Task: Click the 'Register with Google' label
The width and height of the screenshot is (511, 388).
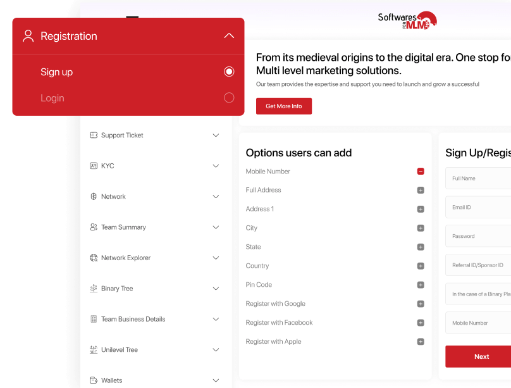Action: (x=275, y=304)
